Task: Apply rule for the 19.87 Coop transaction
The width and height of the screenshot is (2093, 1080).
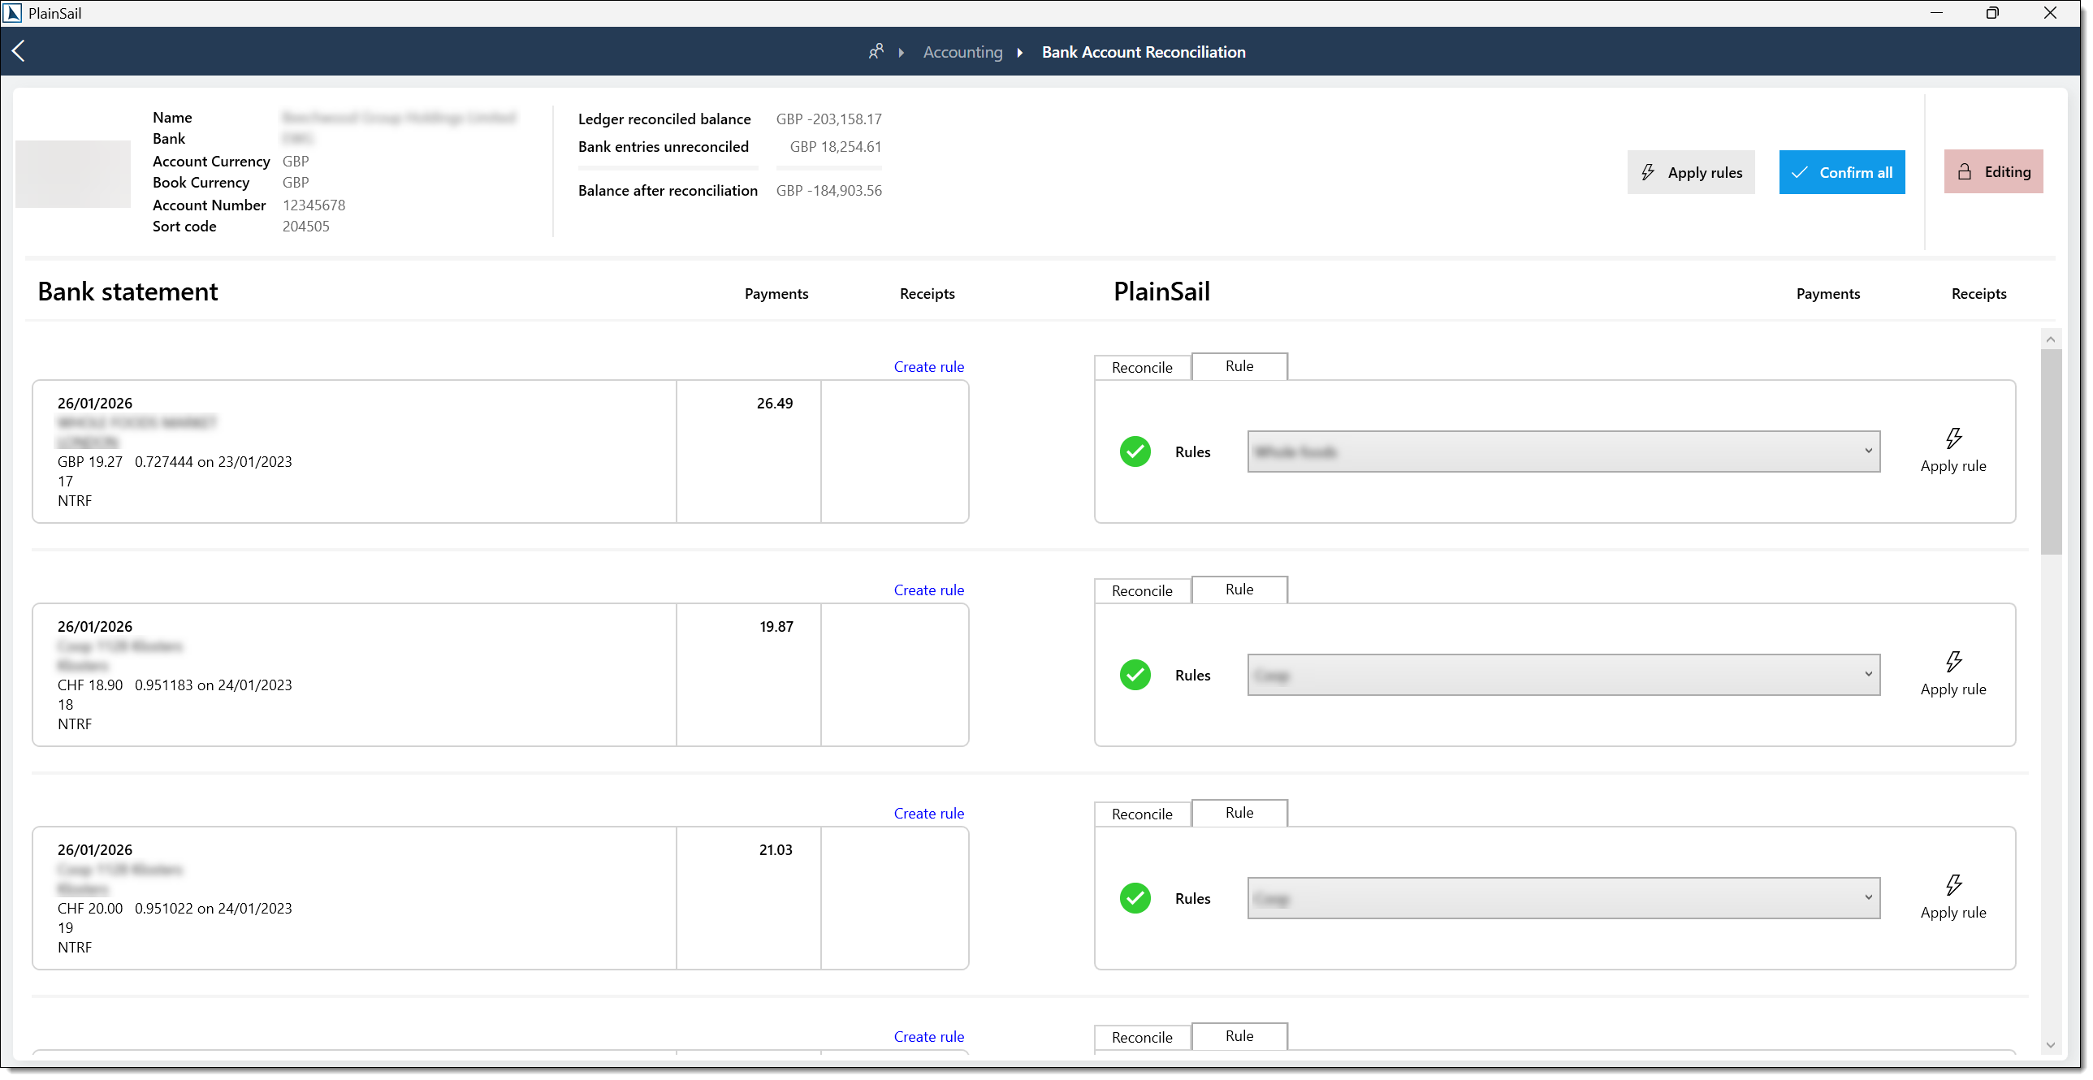Action: pyautogui.click(x=1953, y=675)
